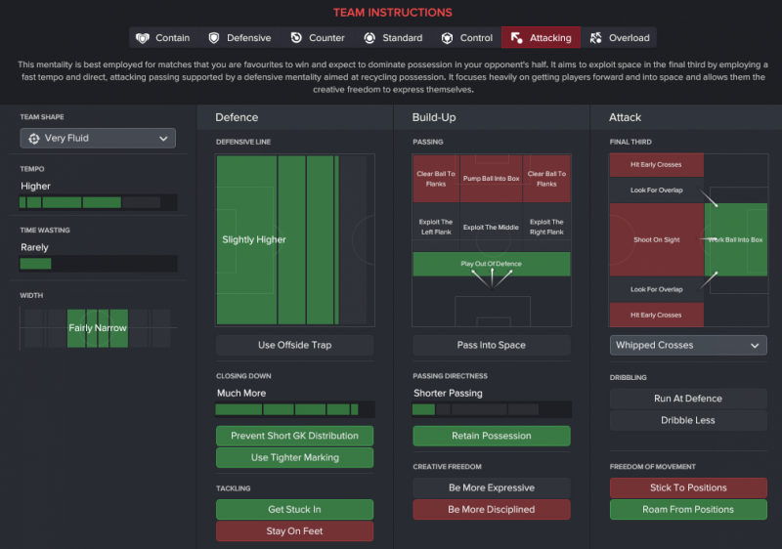Click the Overload mentality icon
Image resolution: width=782 pixels, height=549 pixels.
[x=596, y=38]
